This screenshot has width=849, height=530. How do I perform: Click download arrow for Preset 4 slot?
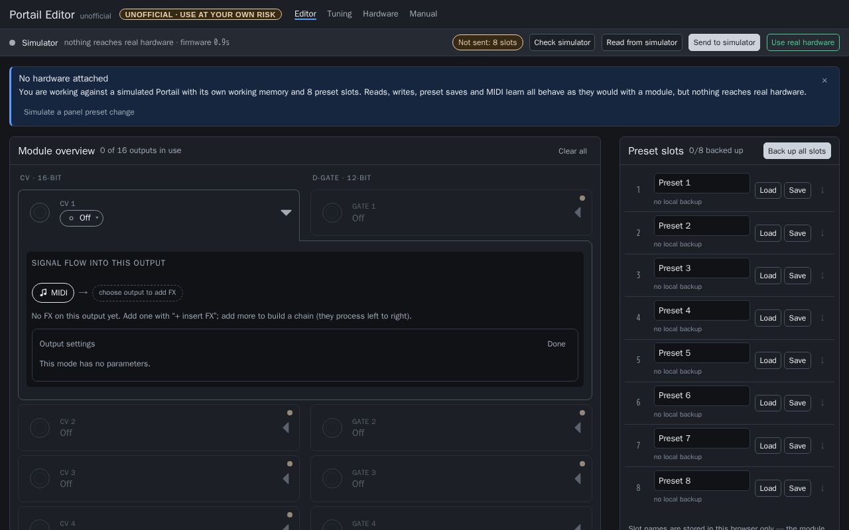(x=822, y=317)
